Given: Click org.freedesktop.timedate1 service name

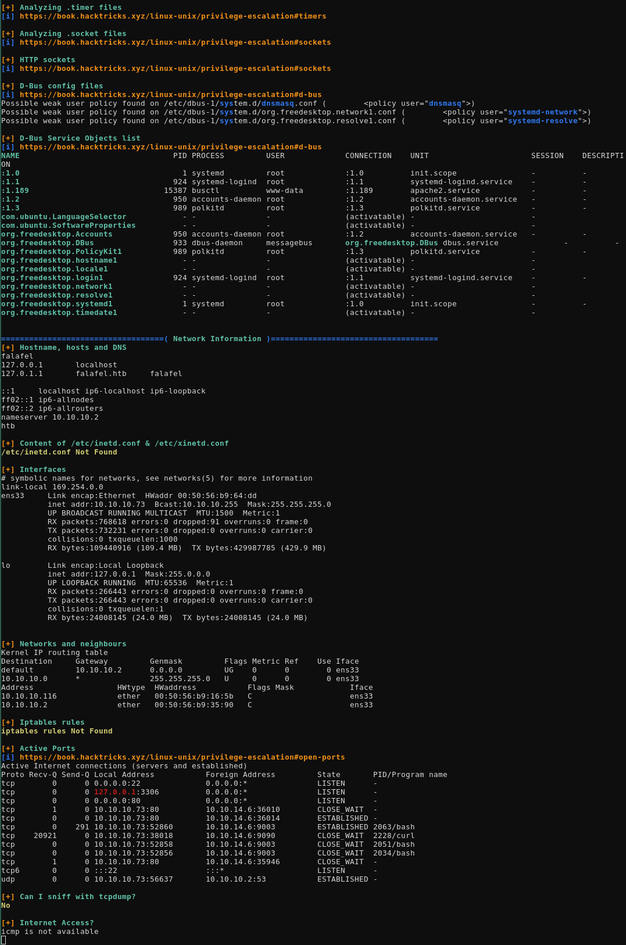Looking at the screenshot, I should 59,313.
